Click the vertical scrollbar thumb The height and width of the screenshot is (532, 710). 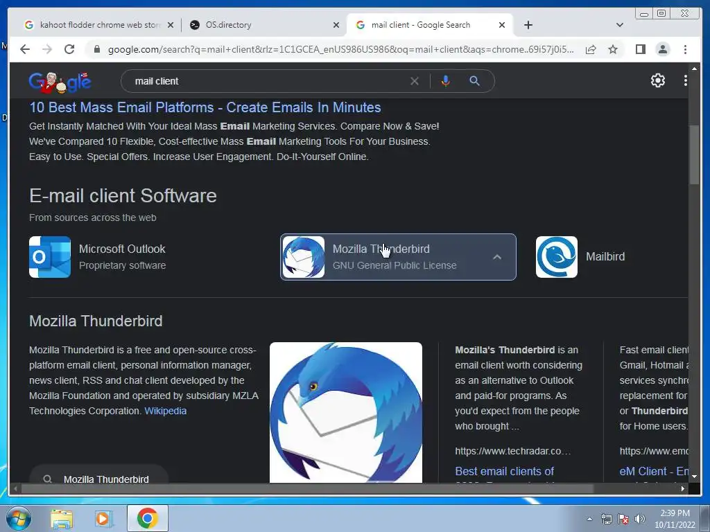tap(694, 154)
